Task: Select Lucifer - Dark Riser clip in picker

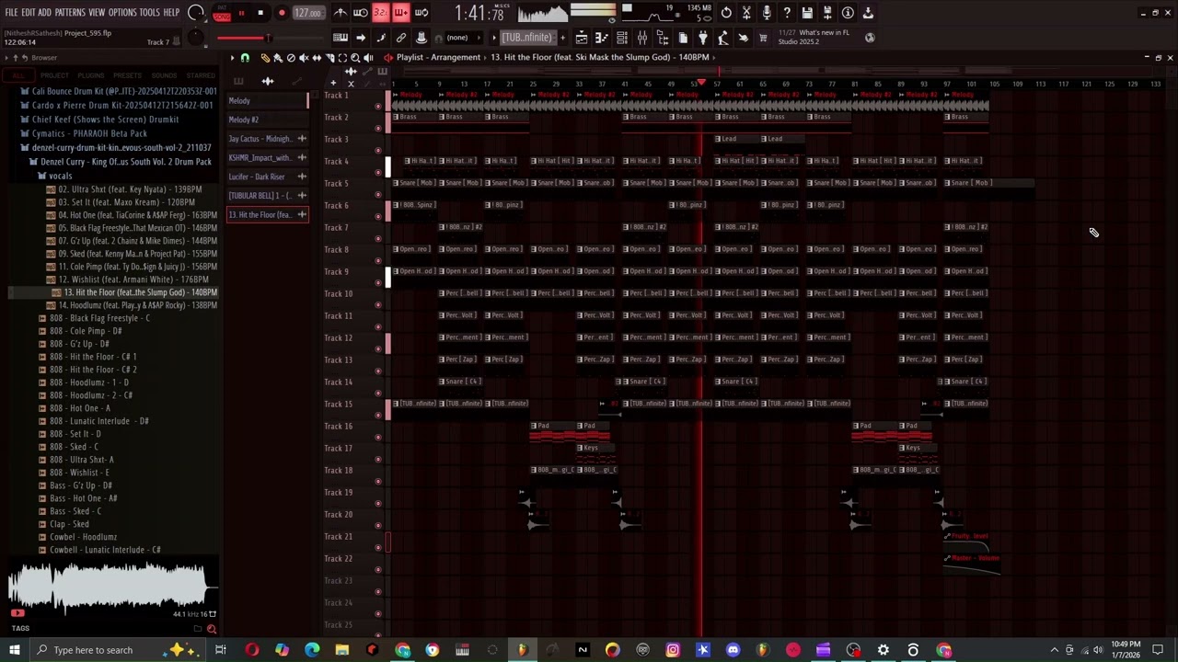Action: coord(268,177)
